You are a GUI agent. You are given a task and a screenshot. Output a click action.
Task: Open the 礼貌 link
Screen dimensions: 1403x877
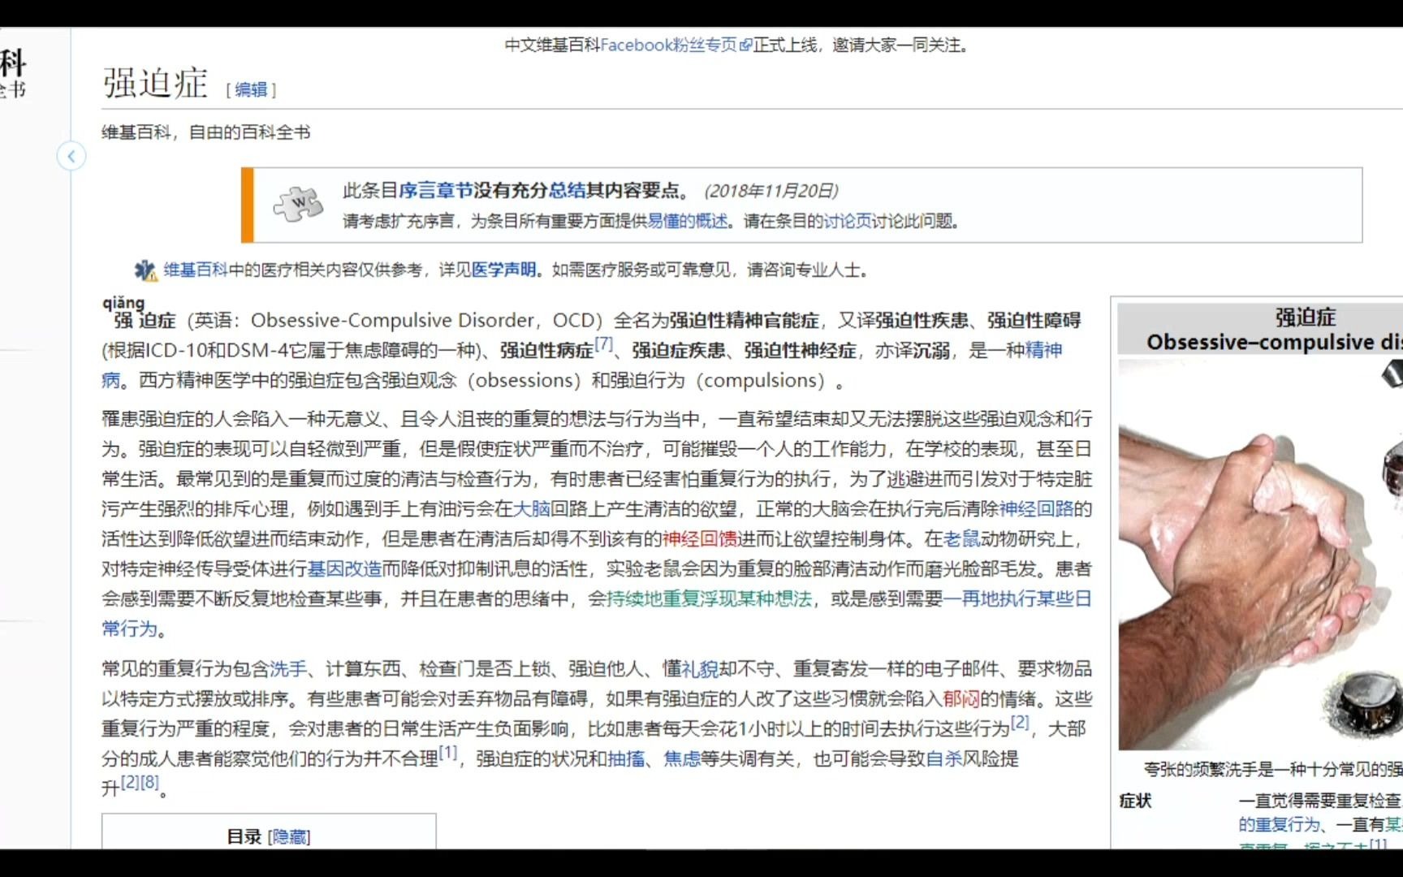(x=700, y=669)
